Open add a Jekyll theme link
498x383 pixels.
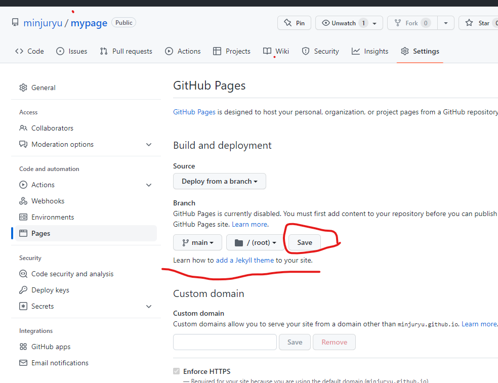[244, 260]
